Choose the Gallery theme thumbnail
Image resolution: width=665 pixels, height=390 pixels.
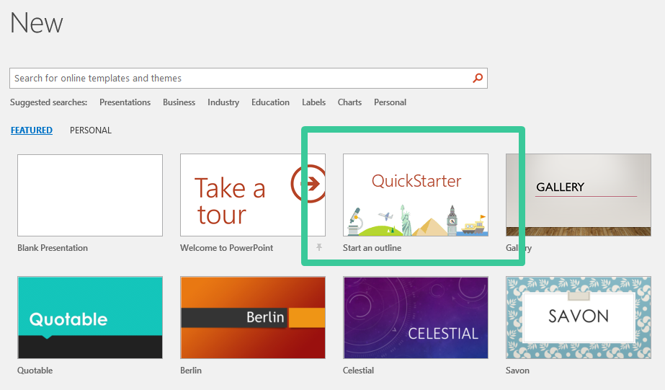(579, 195)
